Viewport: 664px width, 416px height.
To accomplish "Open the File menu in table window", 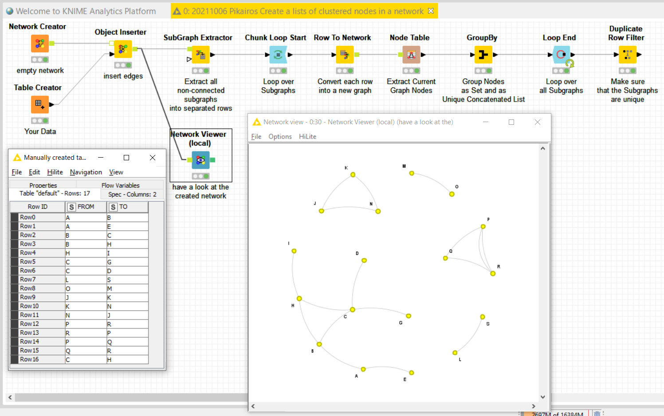I will pyautogui.click(x=17, y=172).
